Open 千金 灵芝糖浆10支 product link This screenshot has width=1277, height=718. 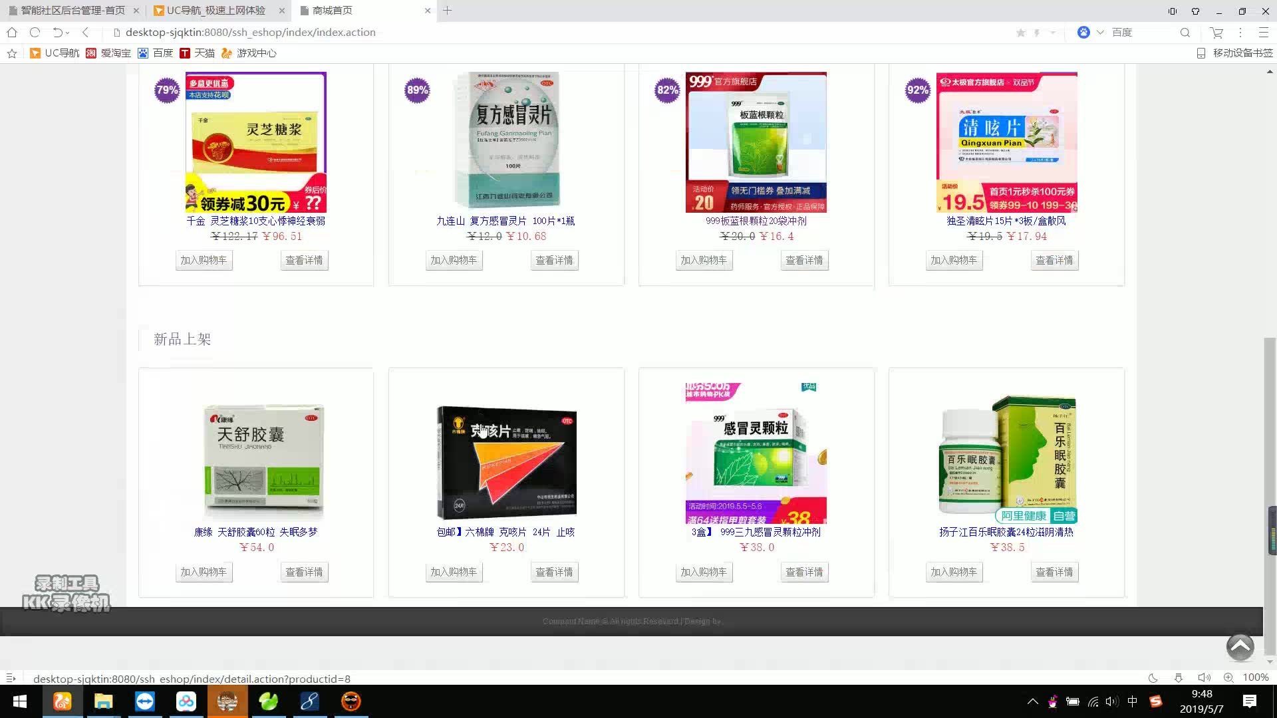[256, 221]
